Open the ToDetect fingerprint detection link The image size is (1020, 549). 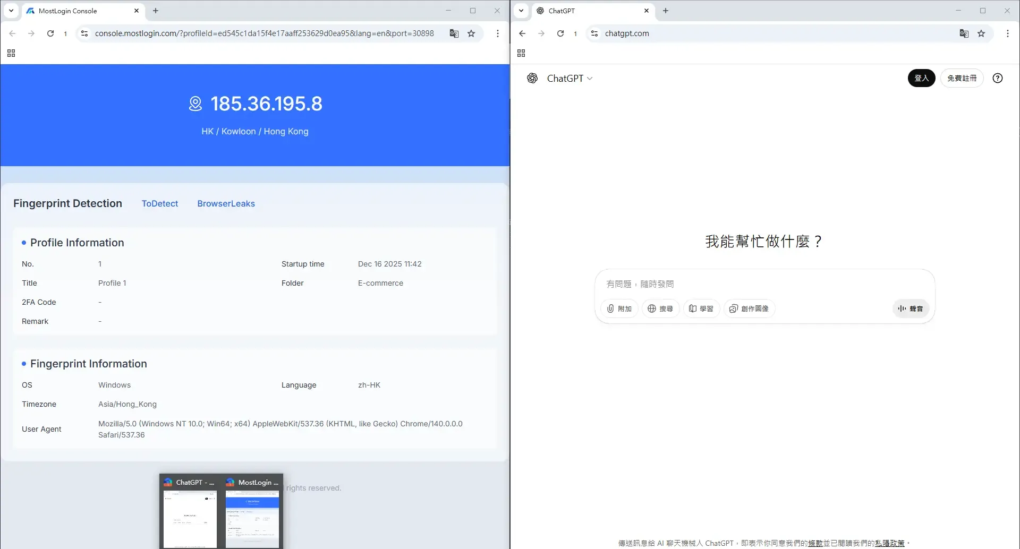159,203
